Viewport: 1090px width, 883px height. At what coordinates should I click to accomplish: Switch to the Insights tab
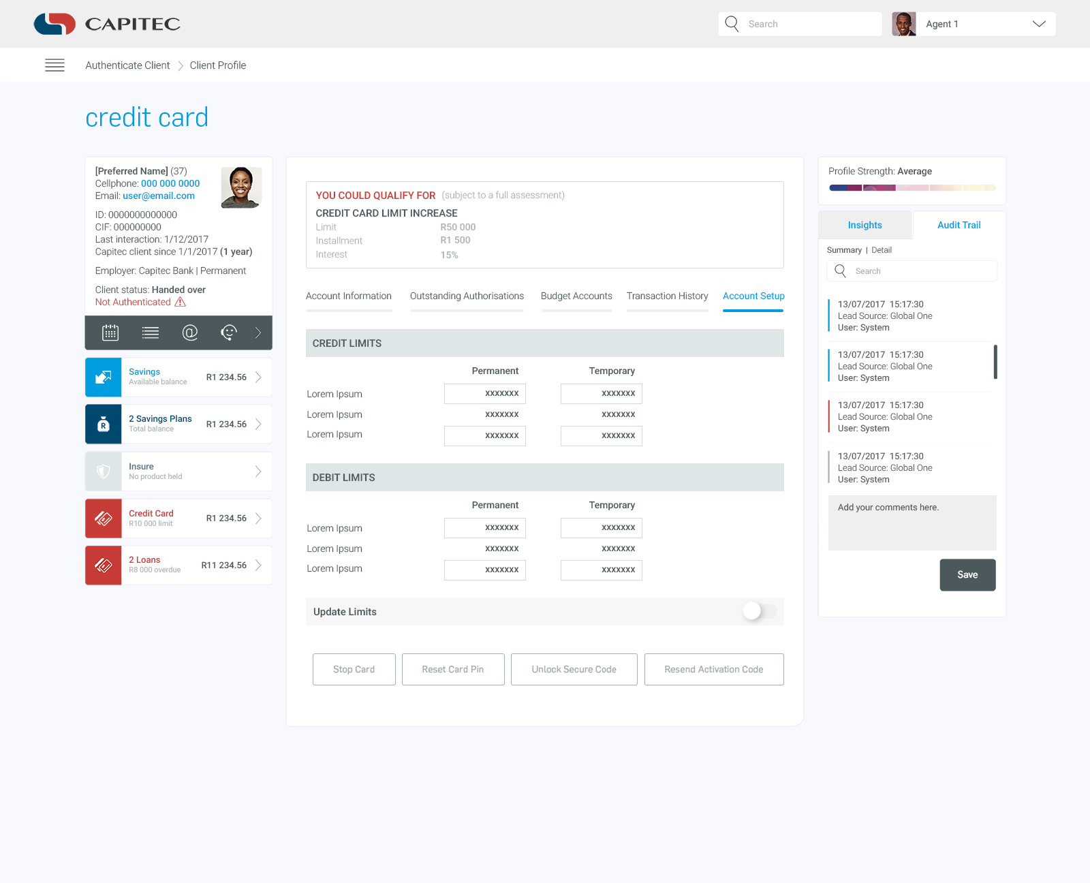coord(865,225)
